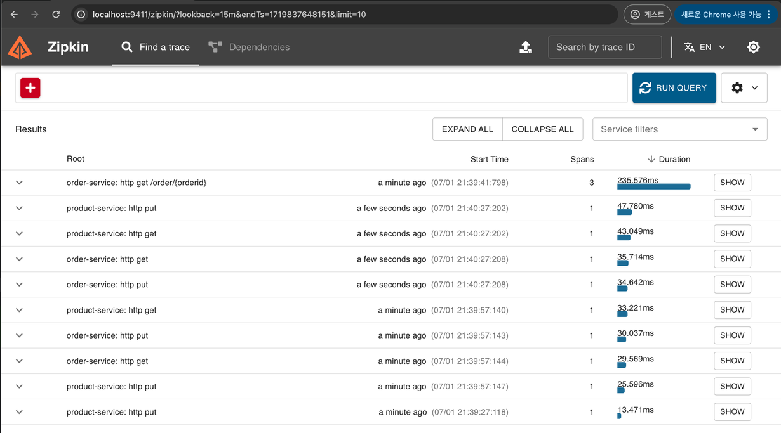Open the Dependencies tab
This screenshot has height=433, width=781.
click(249, 47)
